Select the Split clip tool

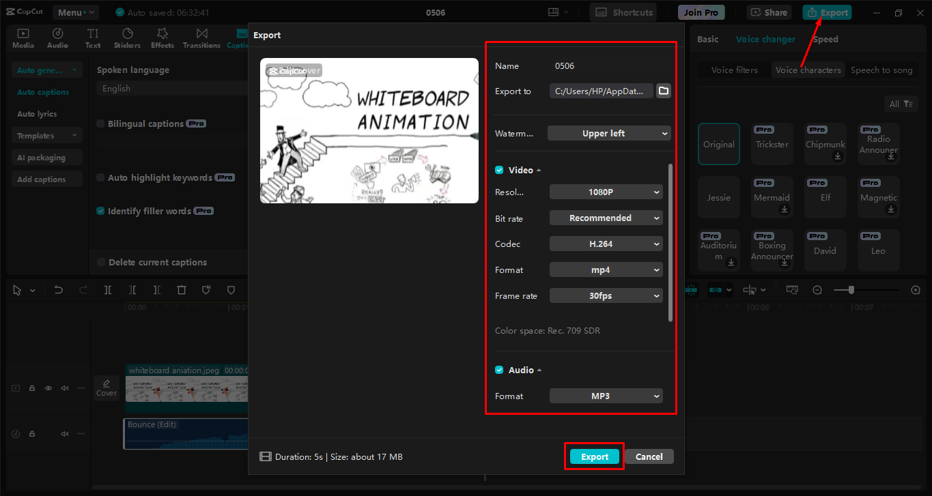(x=107, y=289)
